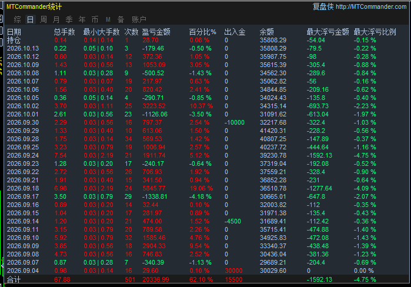This screenshot has width=411, height=287.
Task: Click loss value -1126.06
Action: point(155,114)
